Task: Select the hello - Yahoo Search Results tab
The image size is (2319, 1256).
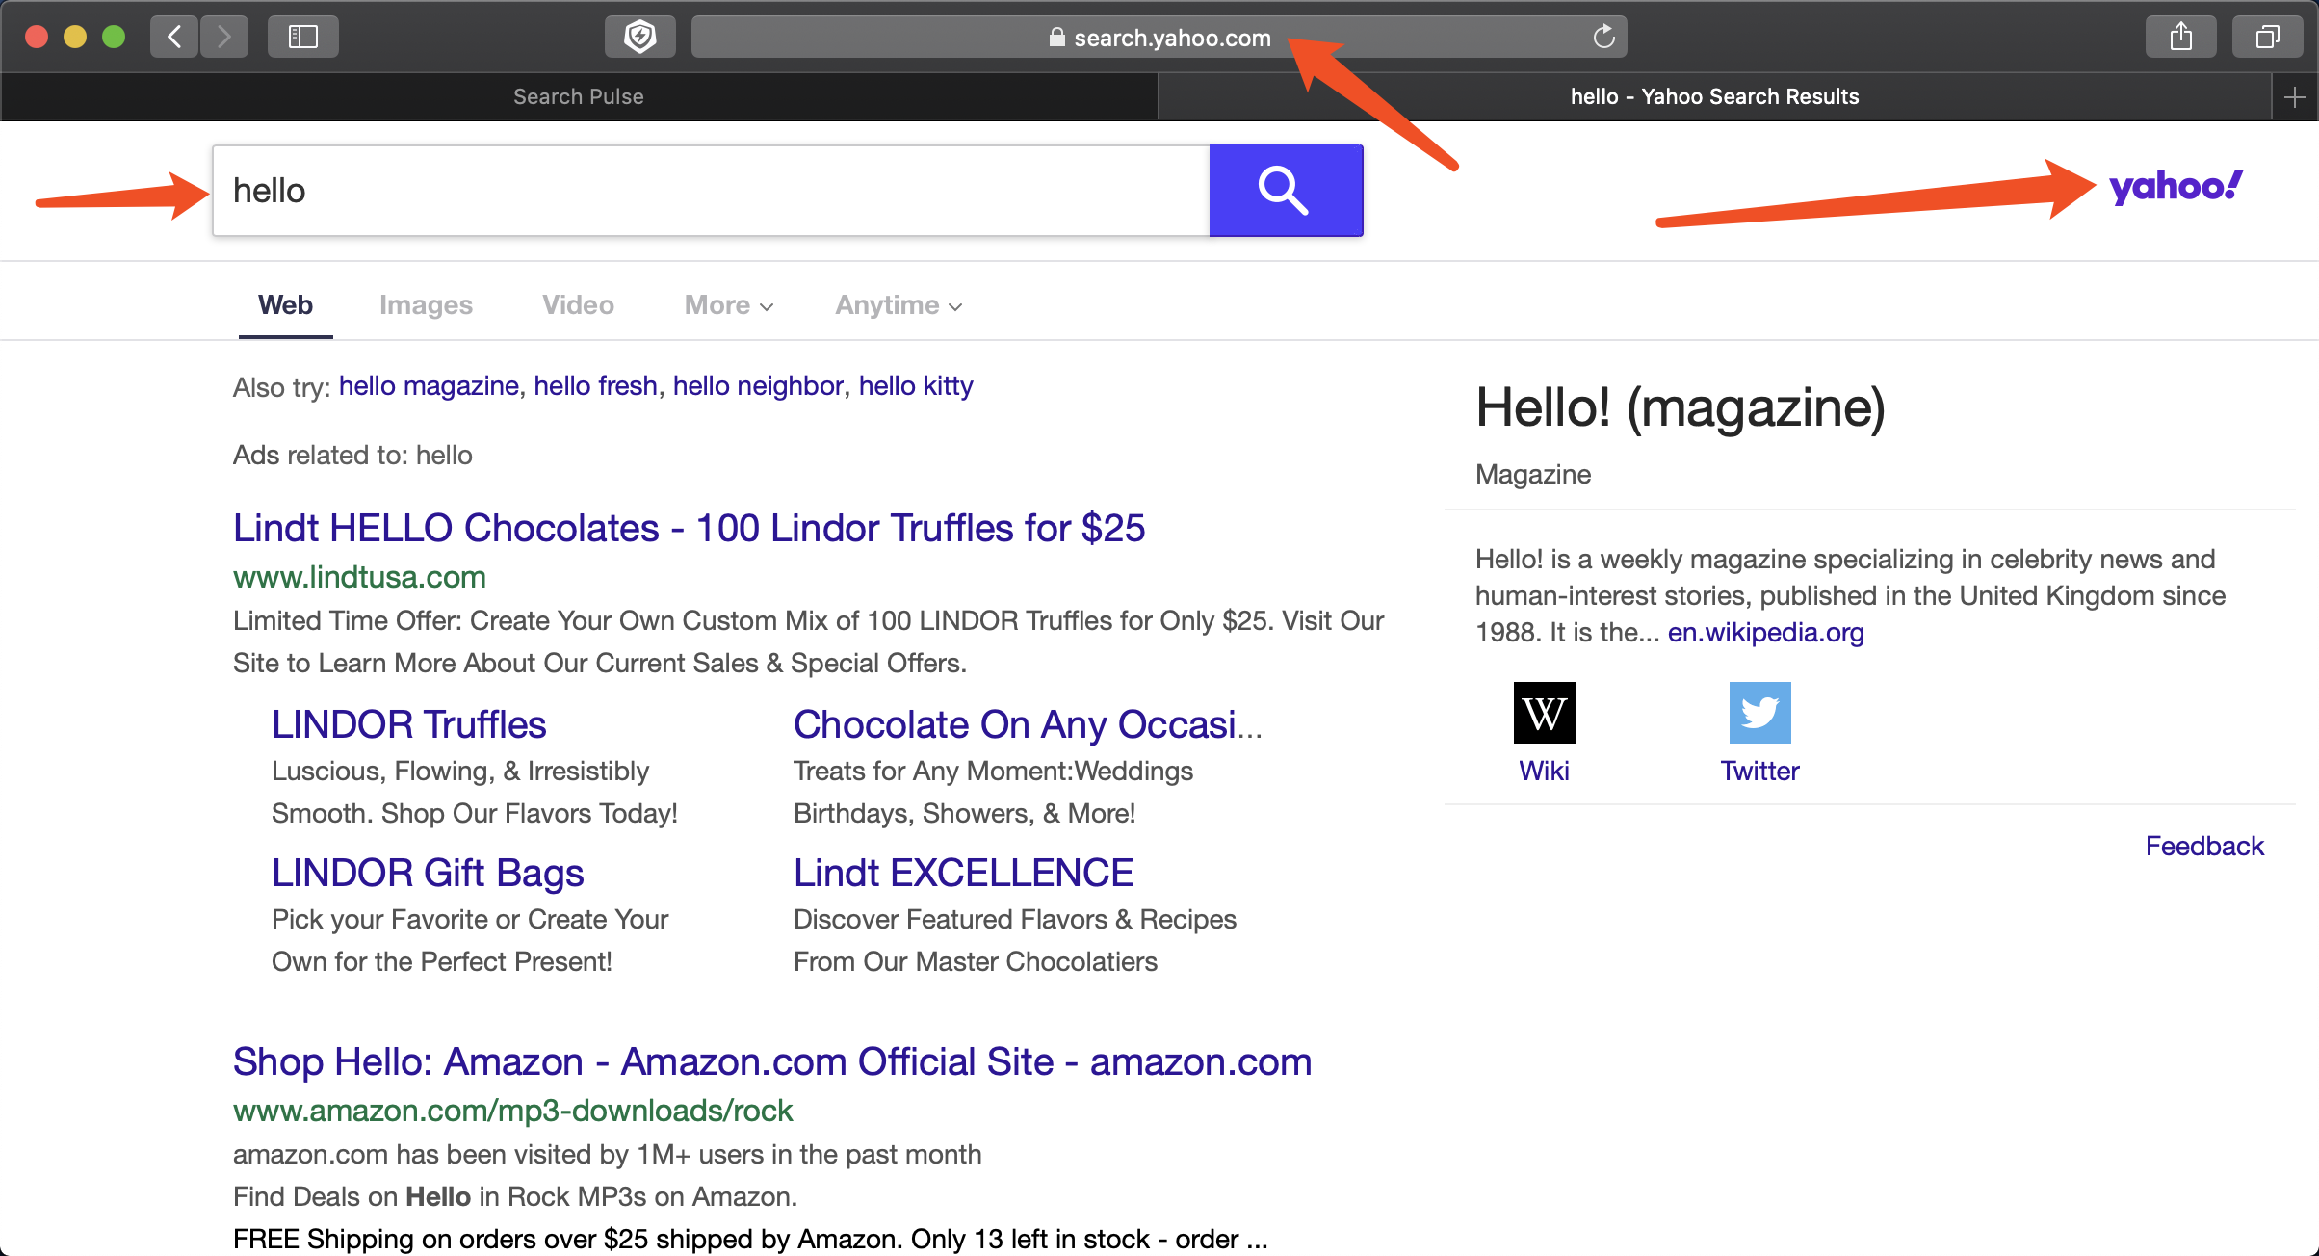Action: (1714, 96)
